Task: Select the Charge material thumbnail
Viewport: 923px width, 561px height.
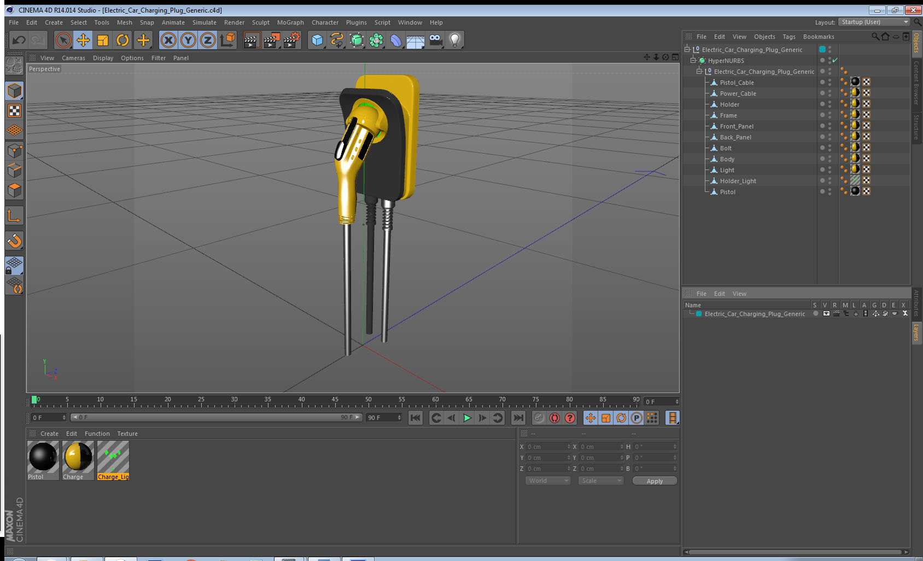Action: click(78, 457)
